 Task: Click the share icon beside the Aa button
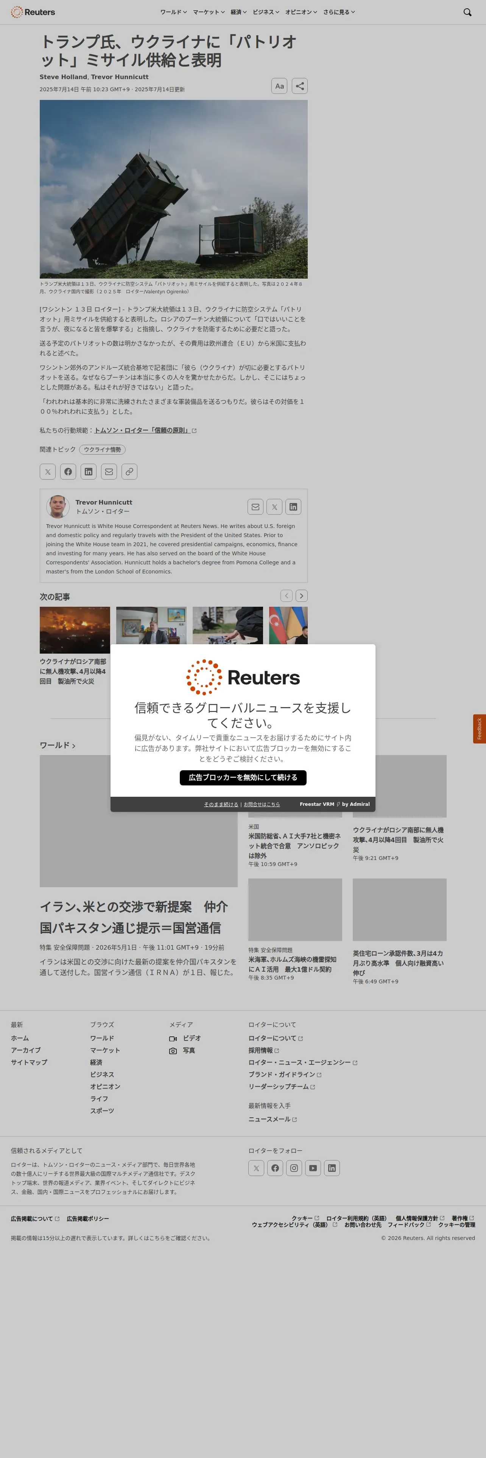coord(300,86)
